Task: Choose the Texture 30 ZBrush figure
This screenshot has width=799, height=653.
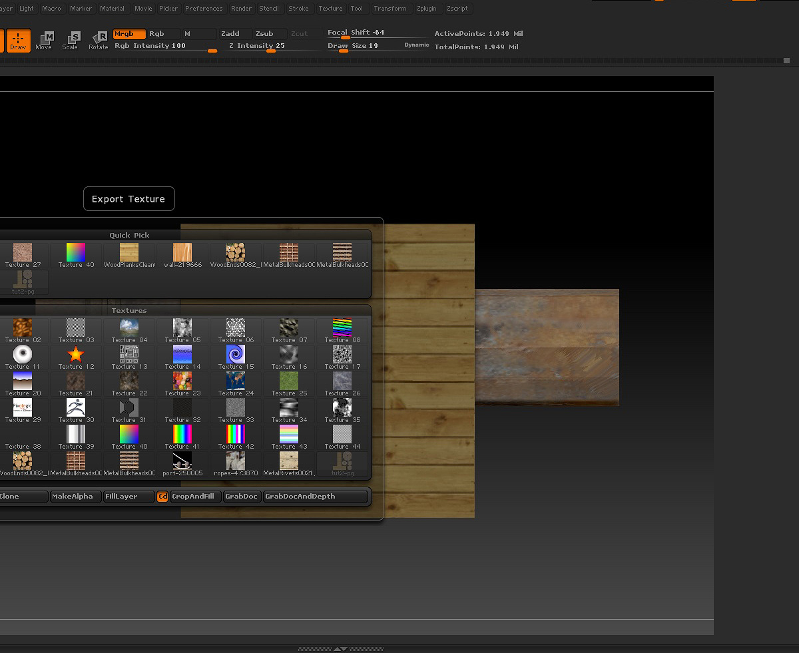Action: [x=76, y=411]
